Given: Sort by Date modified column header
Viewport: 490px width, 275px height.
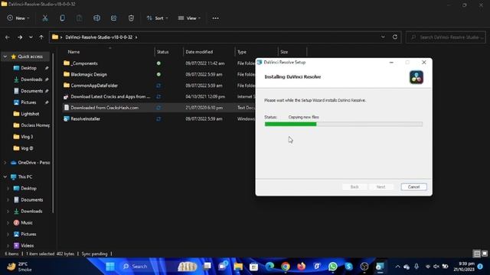Looking at the screenshot, I should (x=199, y=52).
